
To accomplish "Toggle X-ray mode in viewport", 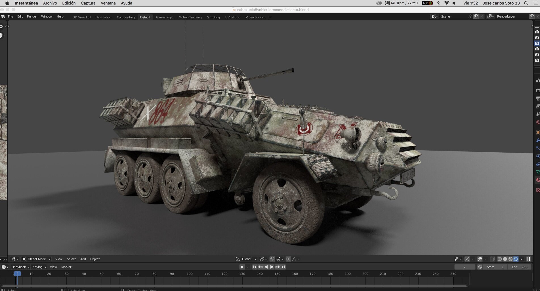I will click(492, 259).
